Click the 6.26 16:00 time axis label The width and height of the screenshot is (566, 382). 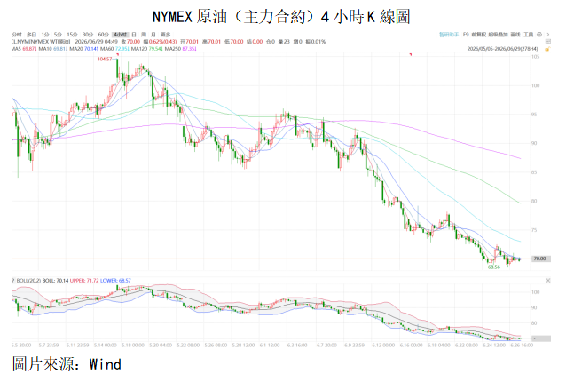pos(522,346)
